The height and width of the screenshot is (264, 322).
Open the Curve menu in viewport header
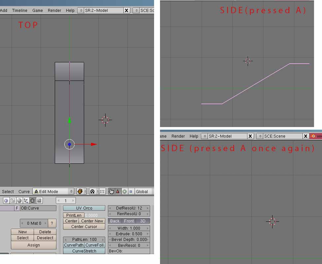(x=24, y=191)
